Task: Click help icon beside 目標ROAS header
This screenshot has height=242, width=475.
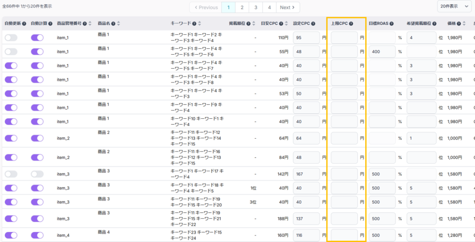Action: pyautogui.click(x=392, y=24)
